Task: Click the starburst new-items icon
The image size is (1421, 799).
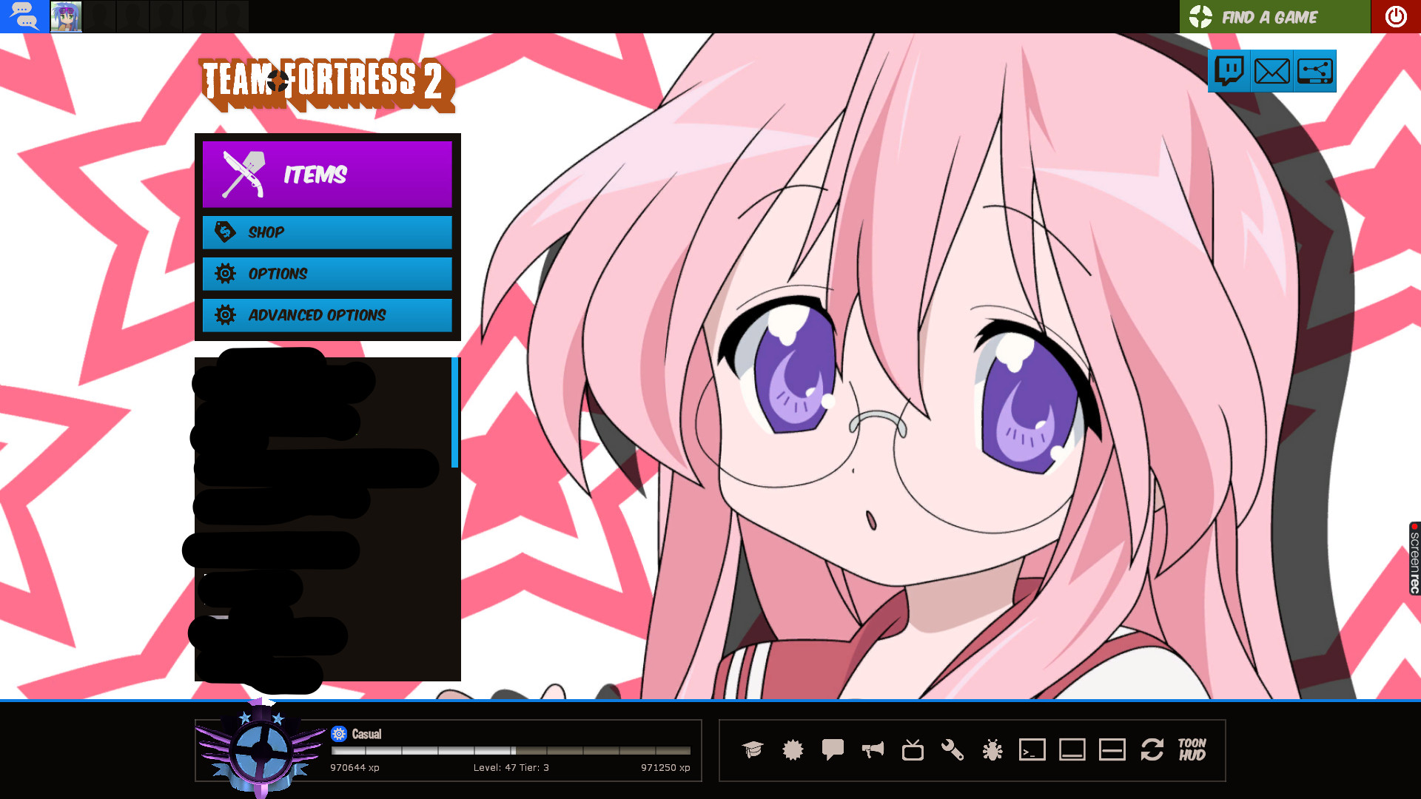Action: pyautogui.click(x=793, y=750)
